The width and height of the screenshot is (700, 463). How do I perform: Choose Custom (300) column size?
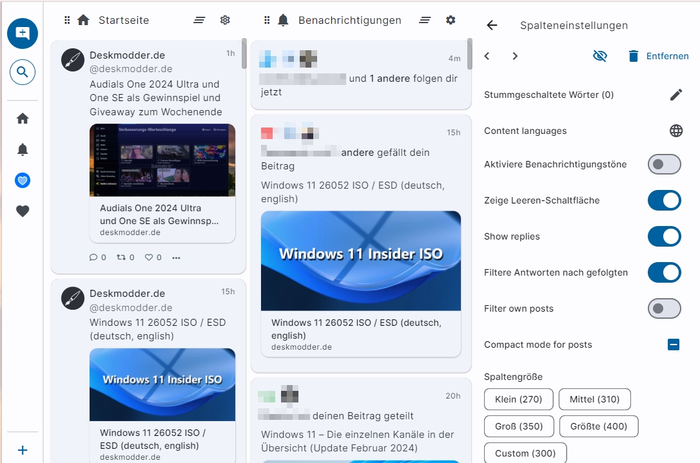[x=525, y=453]
